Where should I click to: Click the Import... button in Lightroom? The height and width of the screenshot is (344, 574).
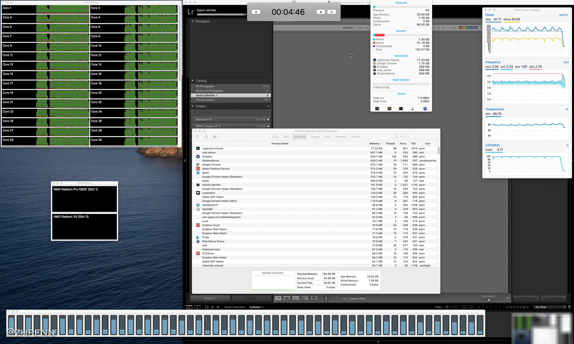point(210,298)
